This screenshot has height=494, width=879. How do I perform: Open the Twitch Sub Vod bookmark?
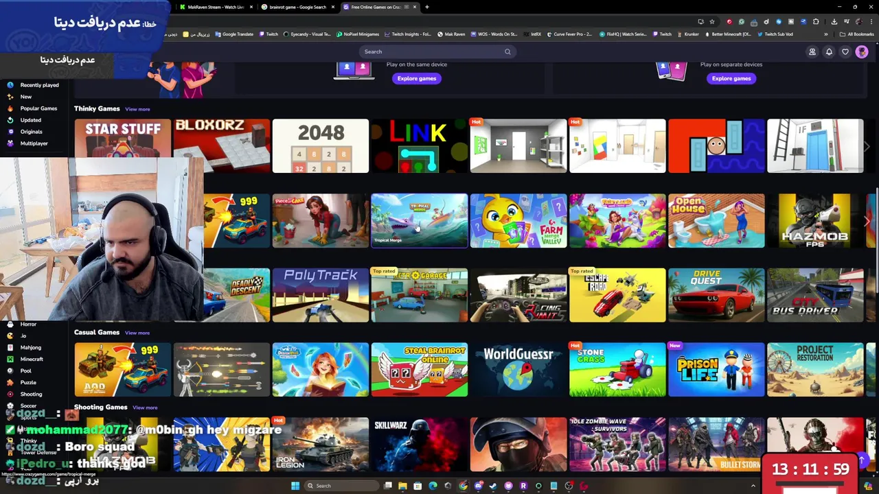[776, 34]
